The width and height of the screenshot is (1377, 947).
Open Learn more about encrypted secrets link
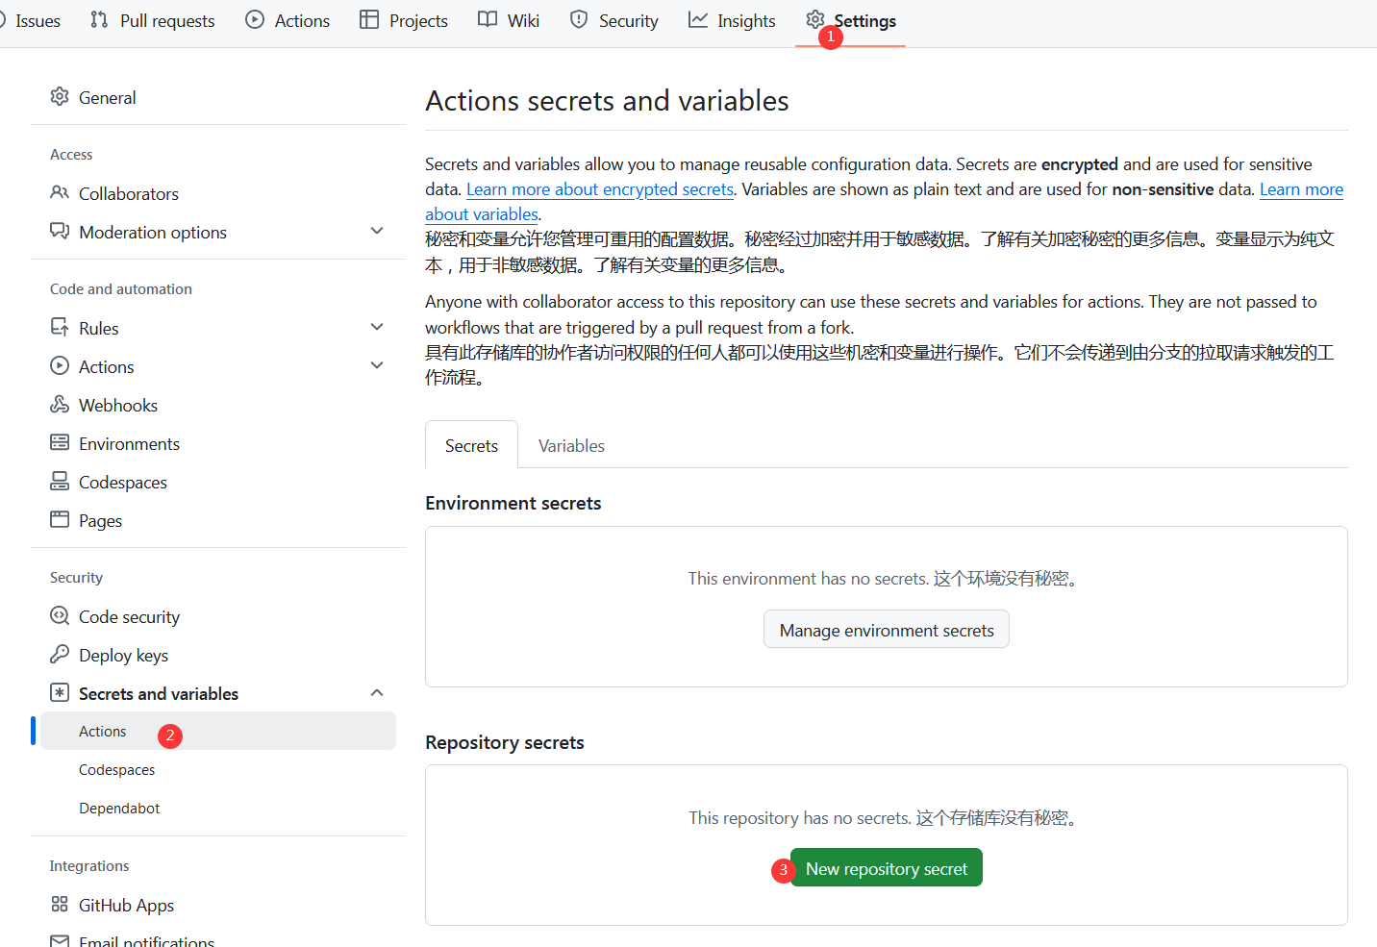click(600, 189)
